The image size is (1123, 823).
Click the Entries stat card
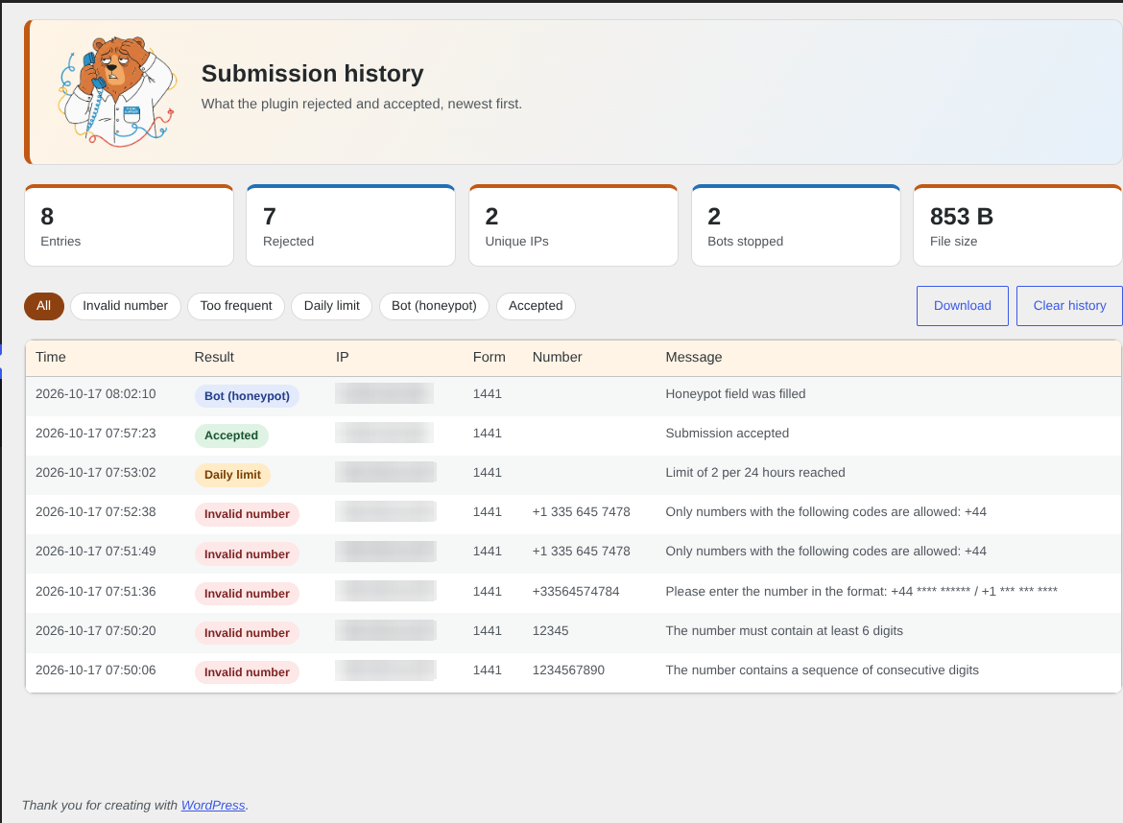(129, 225)
